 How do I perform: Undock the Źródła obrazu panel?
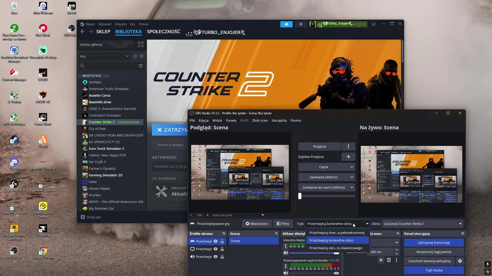(224, 233)
